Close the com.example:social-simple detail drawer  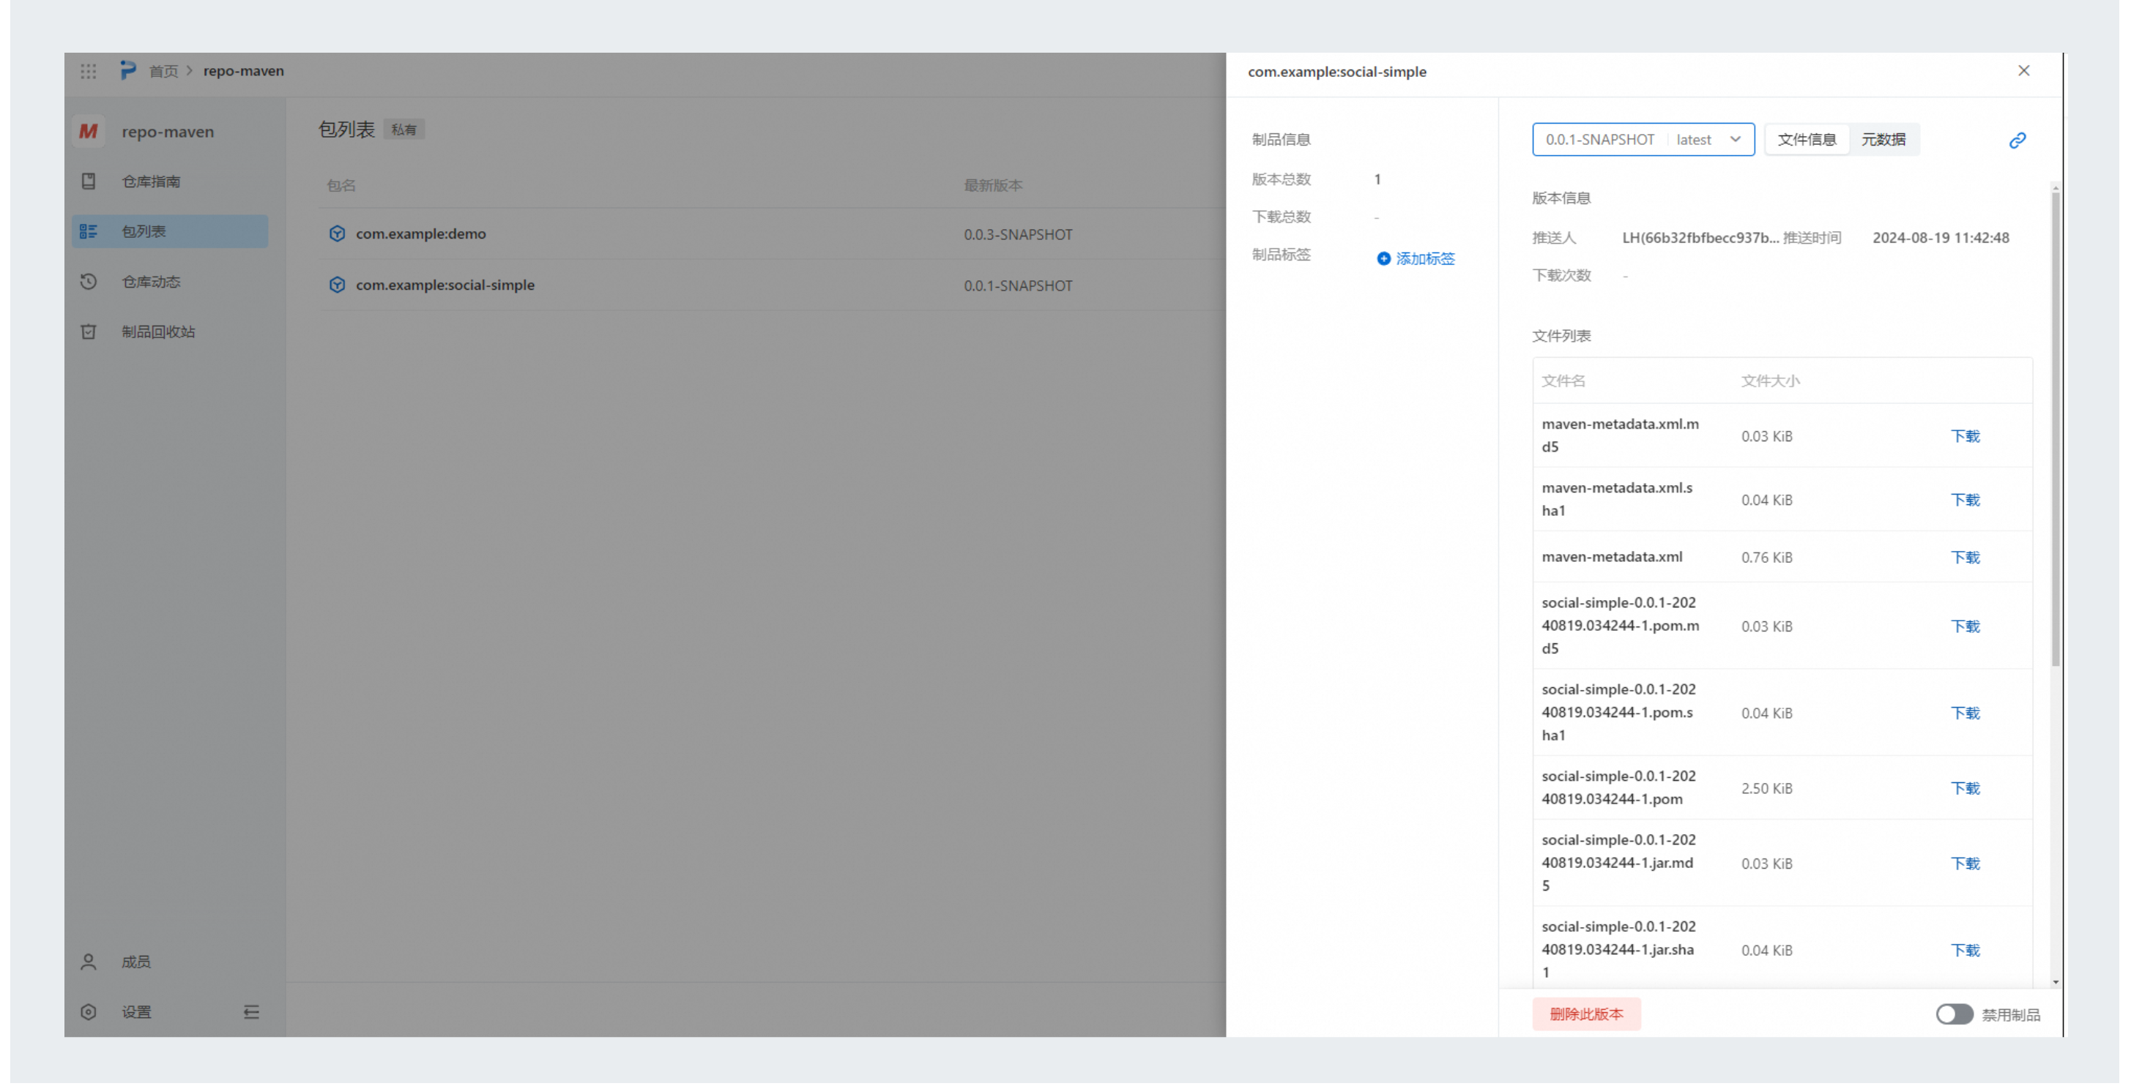tap(2023, 71)
